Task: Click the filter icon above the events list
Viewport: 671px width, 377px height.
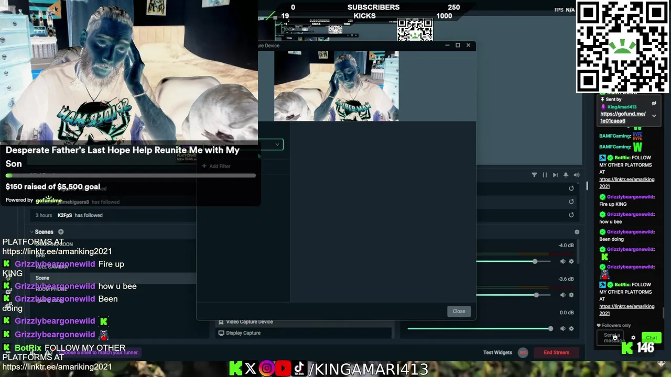Action: 534,175
